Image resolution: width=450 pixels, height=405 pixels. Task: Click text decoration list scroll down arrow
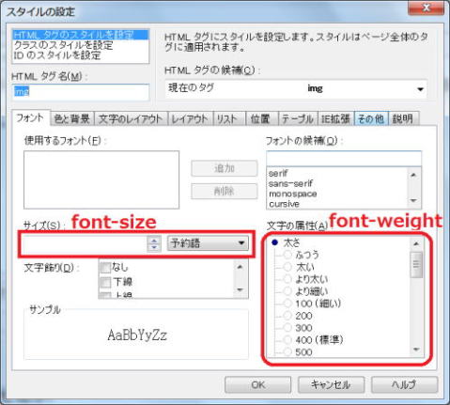241,290
